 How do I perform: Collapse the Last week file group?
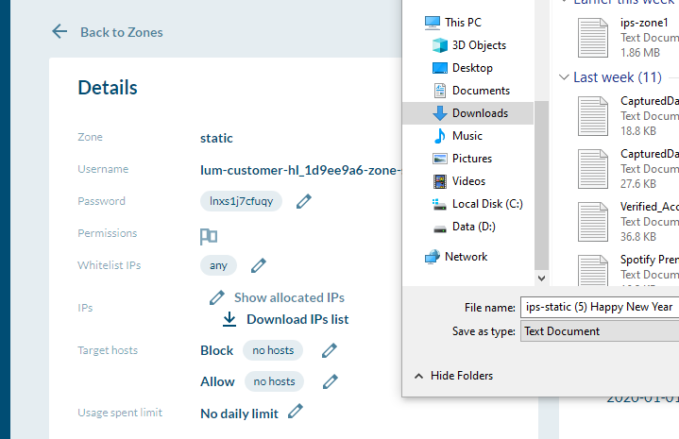[565, 77]
